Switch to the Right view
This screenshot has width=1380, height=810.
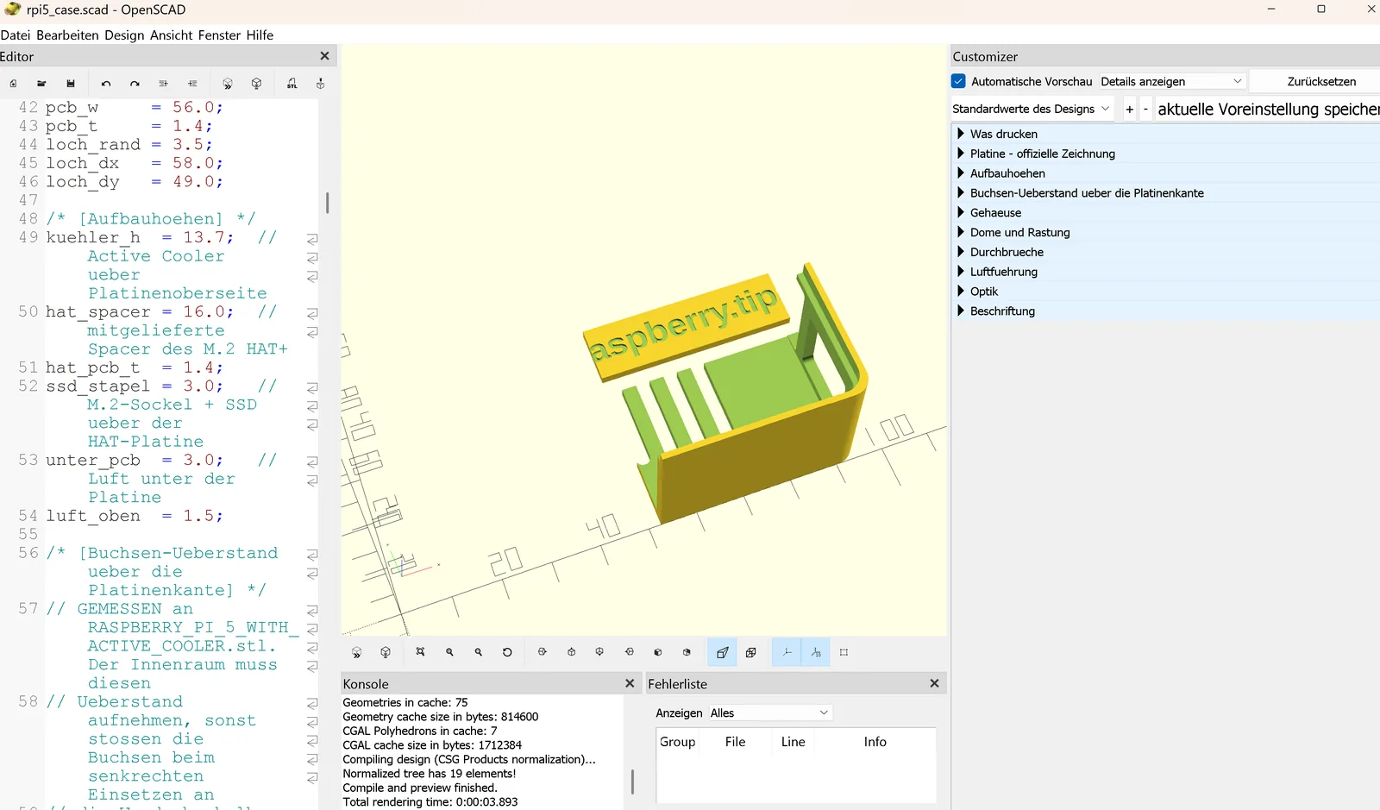[543, 652]
